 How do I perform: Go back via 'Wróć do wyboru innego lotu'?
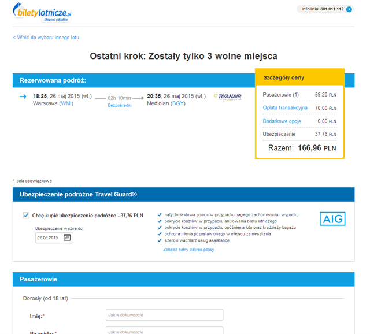pyautogui.click(x=46, y=38)
